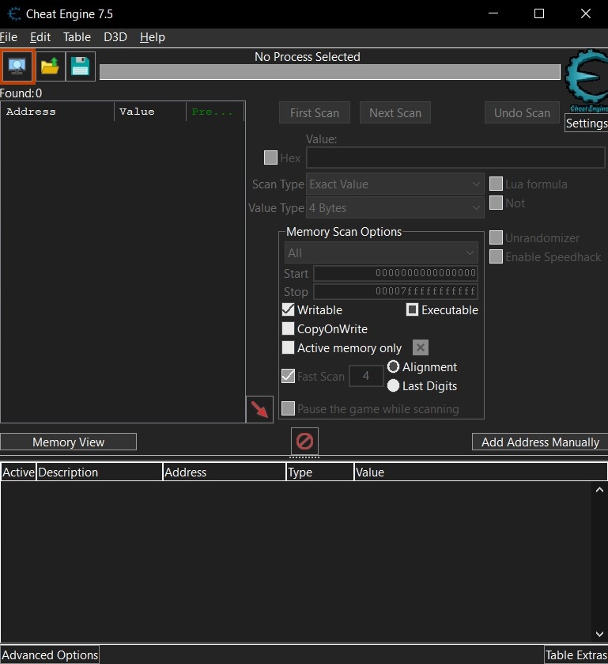The width and height of the screenshot is (608, 664).
Task: Click the Next Scan button
Action: point(395,112)
